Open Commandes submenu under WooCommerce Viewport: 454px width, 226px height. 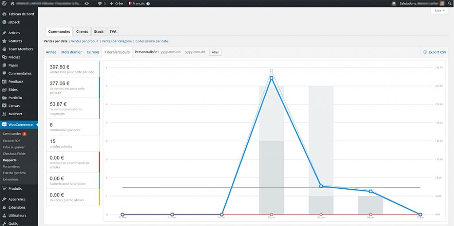pyautogui.click(x=12, y=134)
